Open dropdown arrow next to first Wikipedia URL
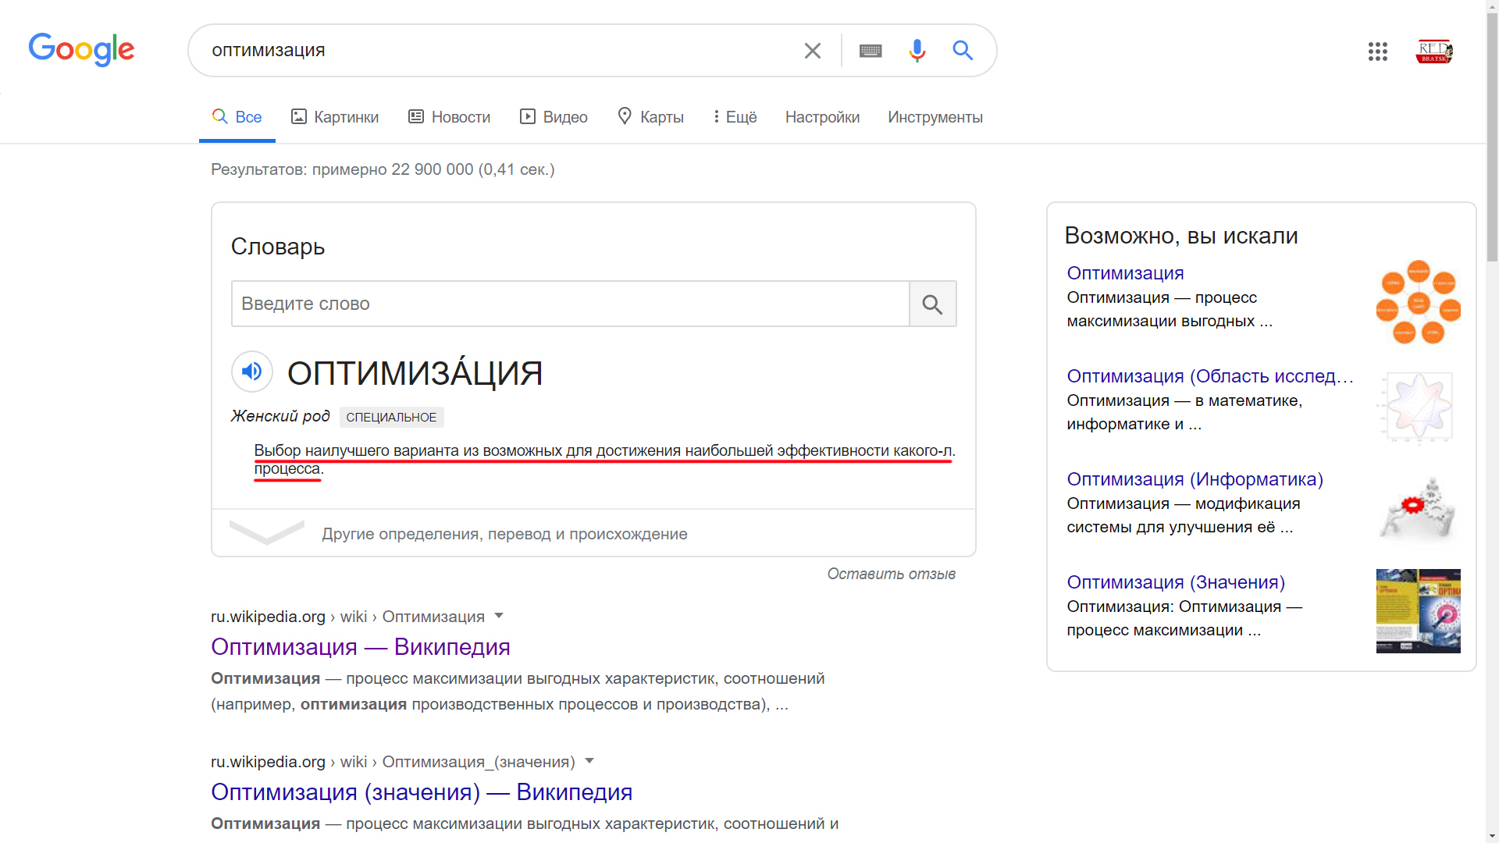This screenshot has height=843, width=1499. [499, 616]
